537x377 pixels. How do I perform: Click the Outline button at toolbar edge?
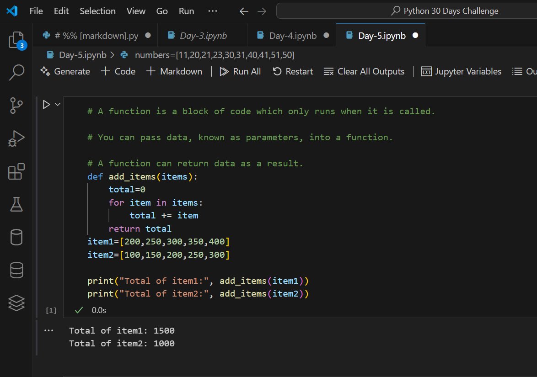524,71
